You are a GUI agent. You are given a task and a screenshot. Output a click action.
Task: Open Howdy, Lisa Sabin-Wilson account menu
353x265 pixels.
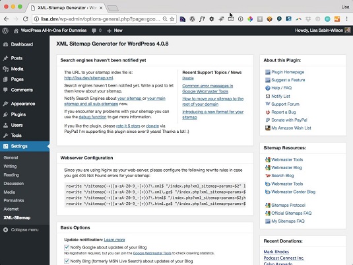323,30
